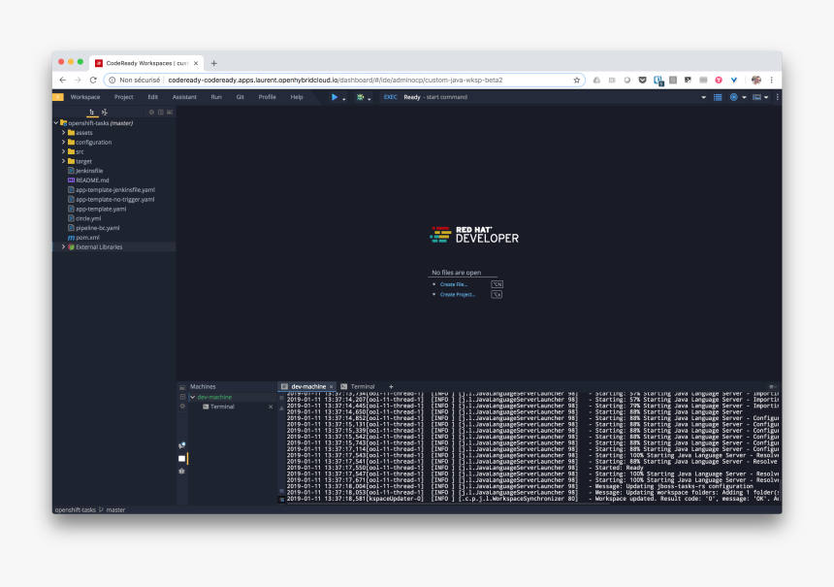Select app-template.yaml file

[x=101, y=210]
